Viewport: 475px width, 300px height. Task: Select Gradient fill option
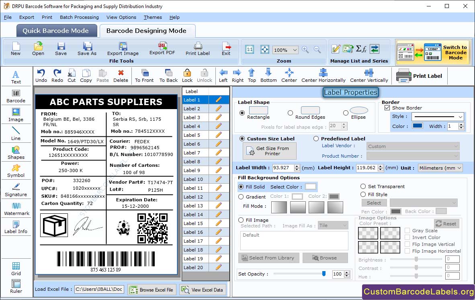click(241, 197)
